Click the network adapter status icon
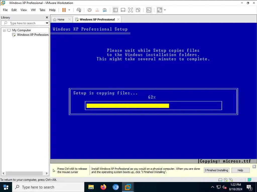Screen dimensions: 257x192 [231, 180]
